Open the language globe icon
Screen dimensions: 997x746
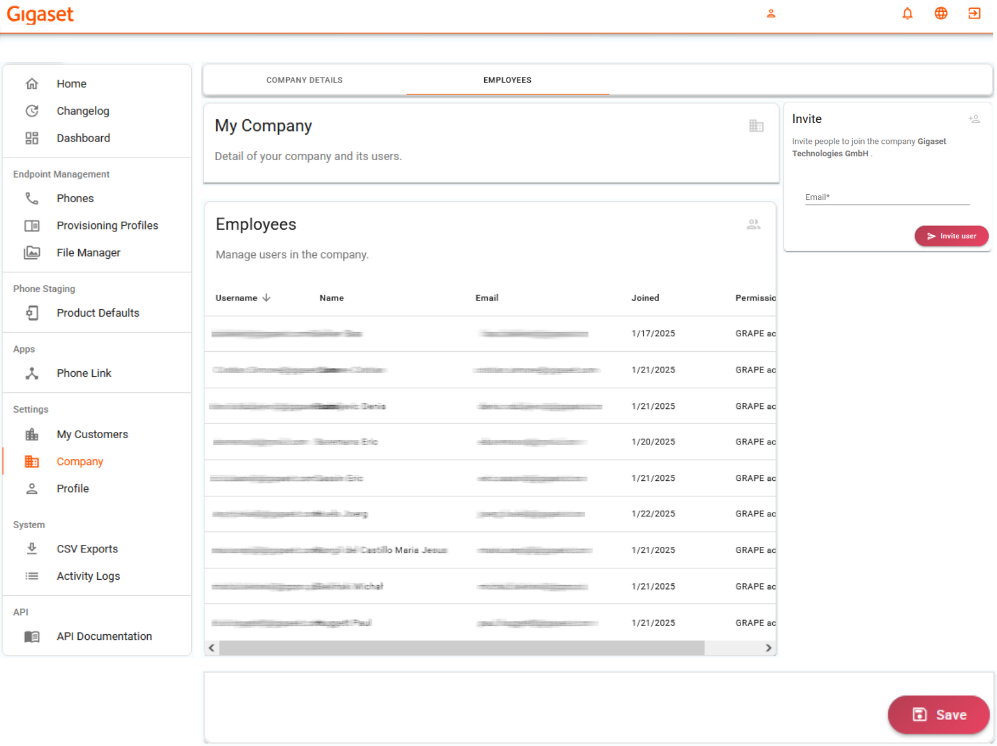[x=941, y=14]
